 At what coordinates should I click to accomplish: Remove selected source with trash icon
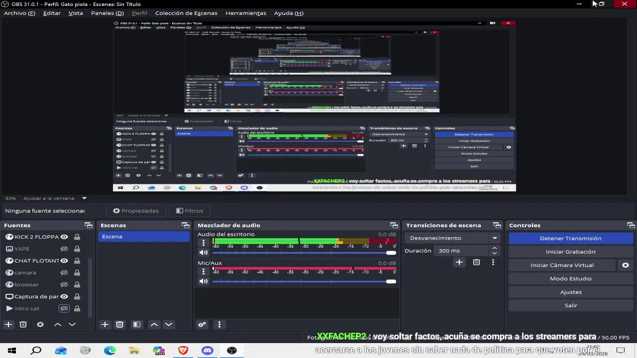click(23, 324)
